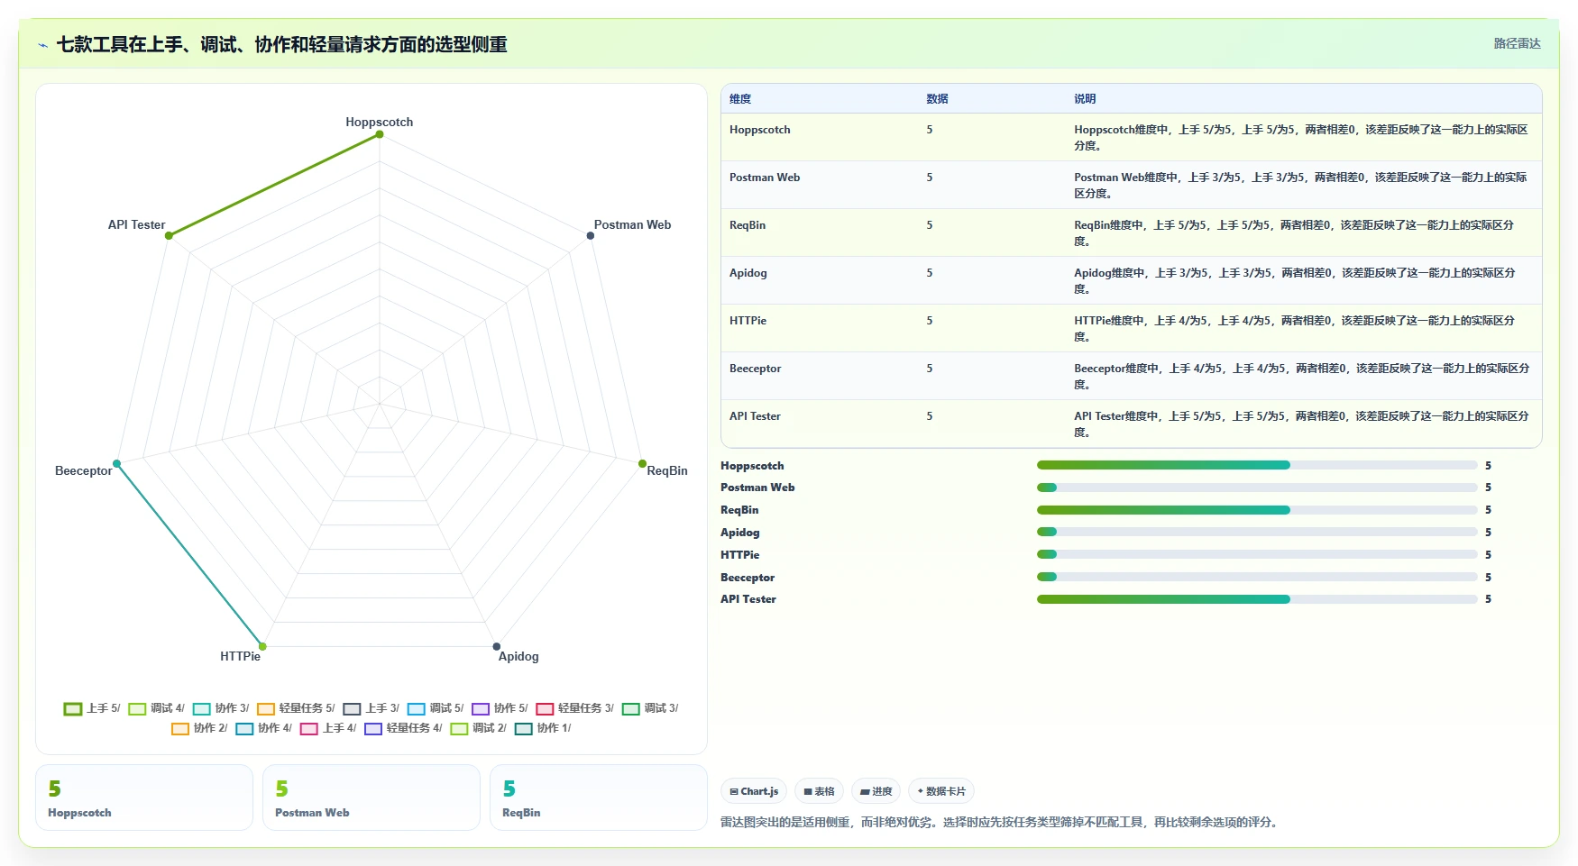Image resolution: width=1578 pixels, height=866 pixels.
Task: Click the Apidog axis label on radar
Action: point(518,656)
